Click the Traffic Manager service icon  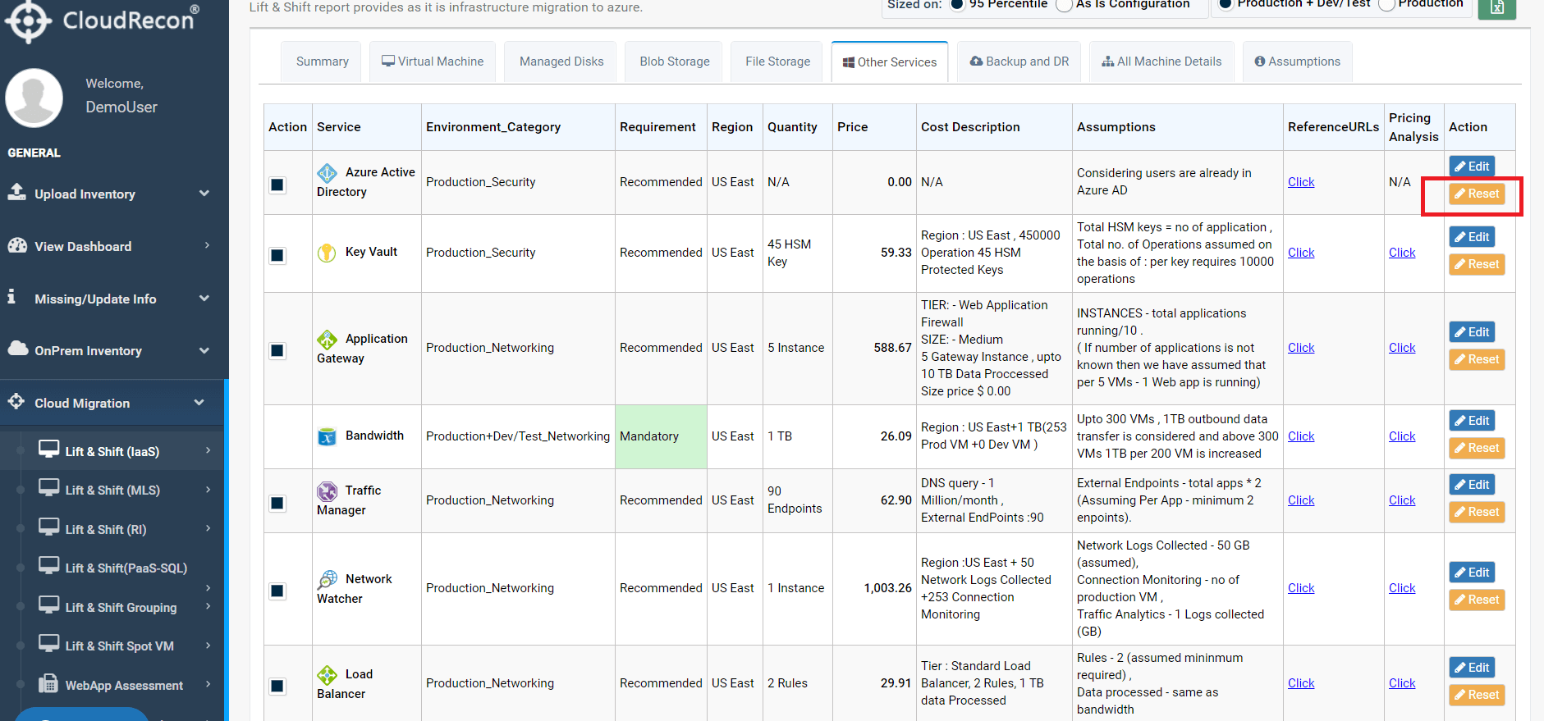327,491
